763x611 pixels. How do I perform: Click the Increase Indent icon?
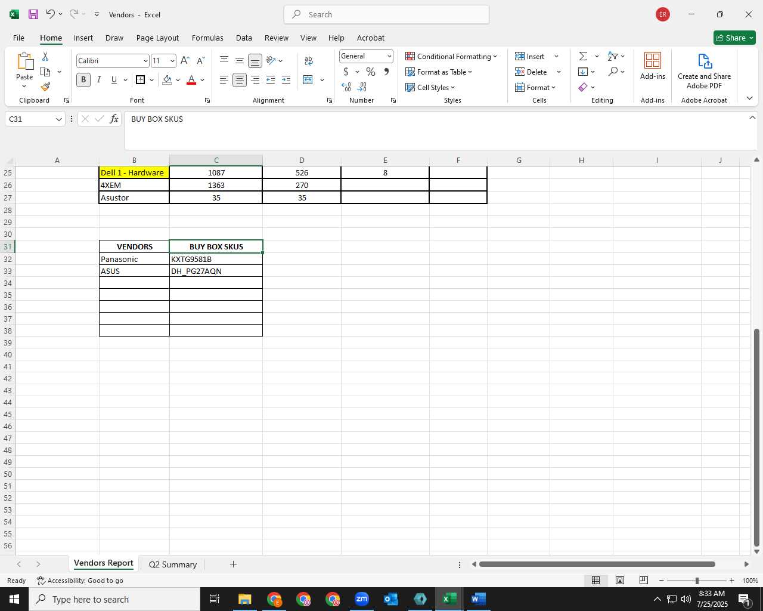click(x=286, y=80)
